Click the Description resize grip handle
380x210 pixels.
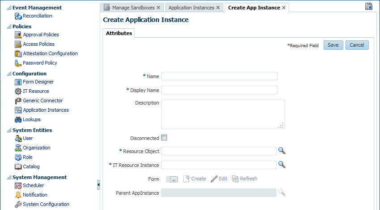[x=281, y=126]
